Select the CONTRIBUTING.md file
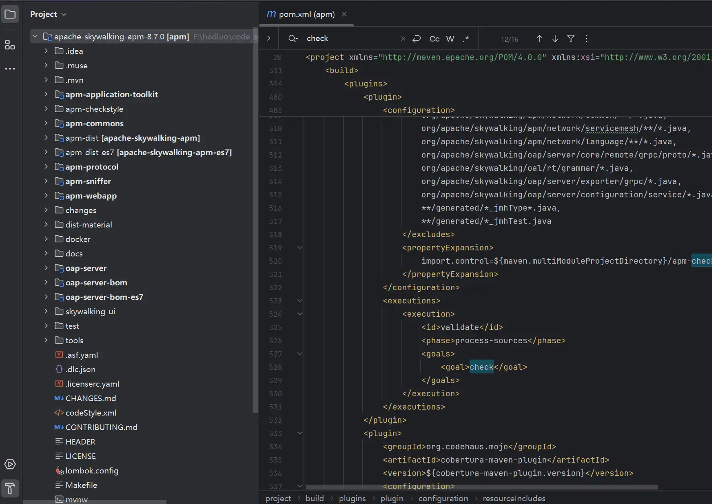Viewport: 712px width, 504px height. [101, 427]
